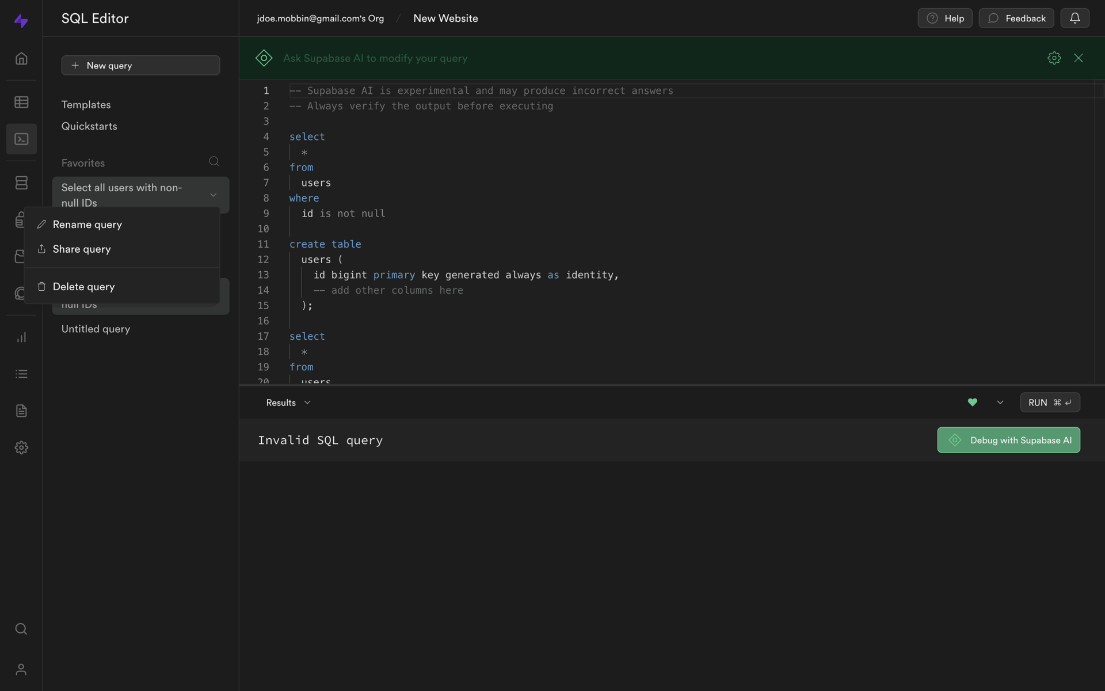Click the Supabase AI diamond icon
The width and height of the screenshot is (1105, 691).
[264, 58]
